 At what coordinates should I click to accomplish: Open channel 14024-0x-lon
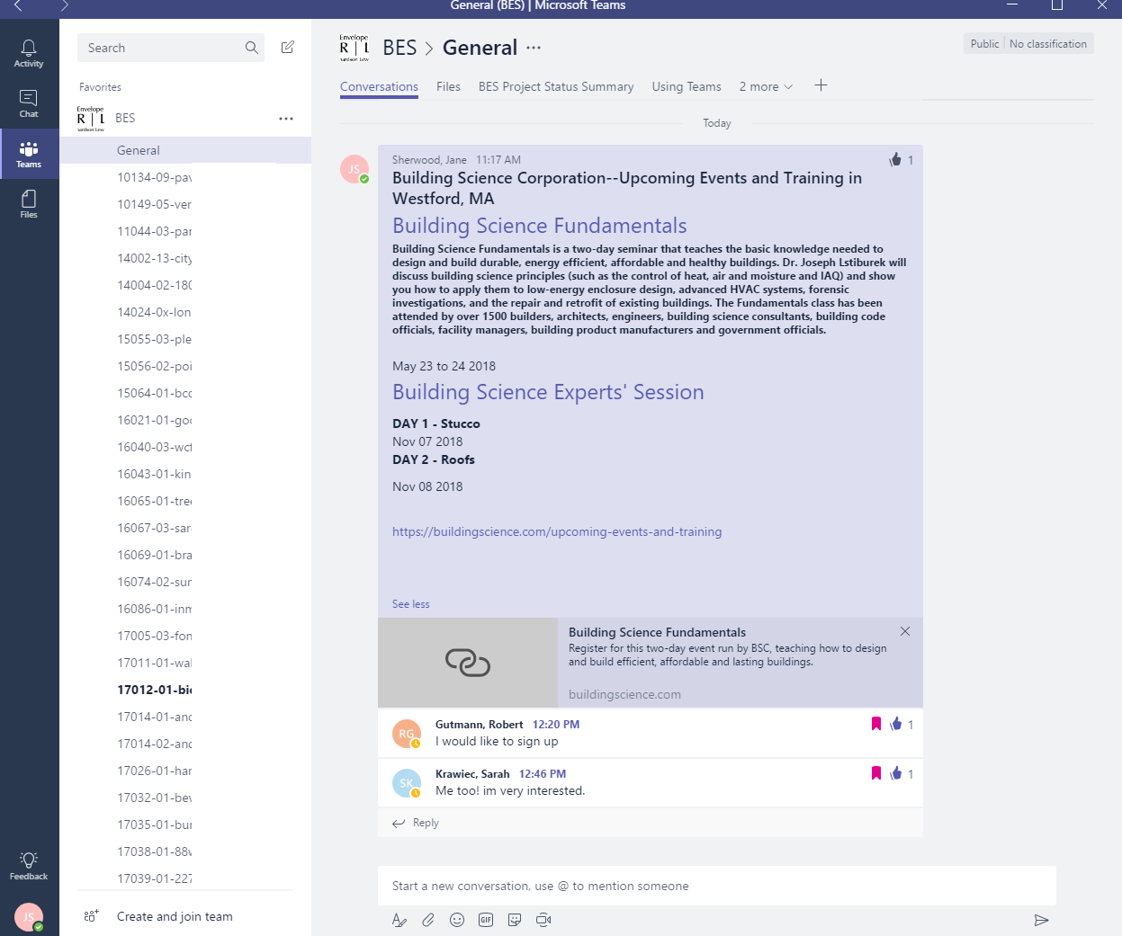[x=154, y=312]
